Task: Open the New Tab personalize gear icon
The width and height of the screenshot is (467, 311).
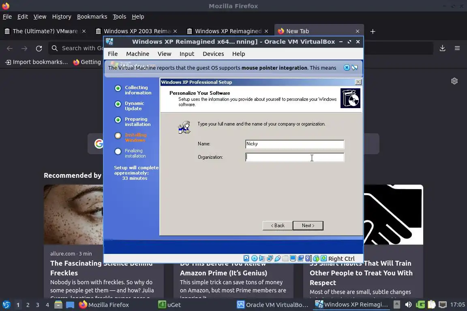Action: pos(454,81)
